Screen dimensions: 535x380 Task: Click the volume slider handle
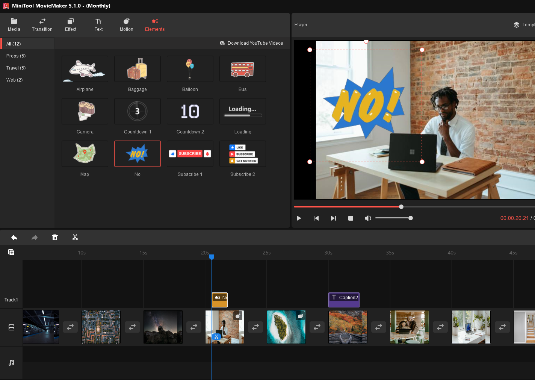tap(411, 218)
